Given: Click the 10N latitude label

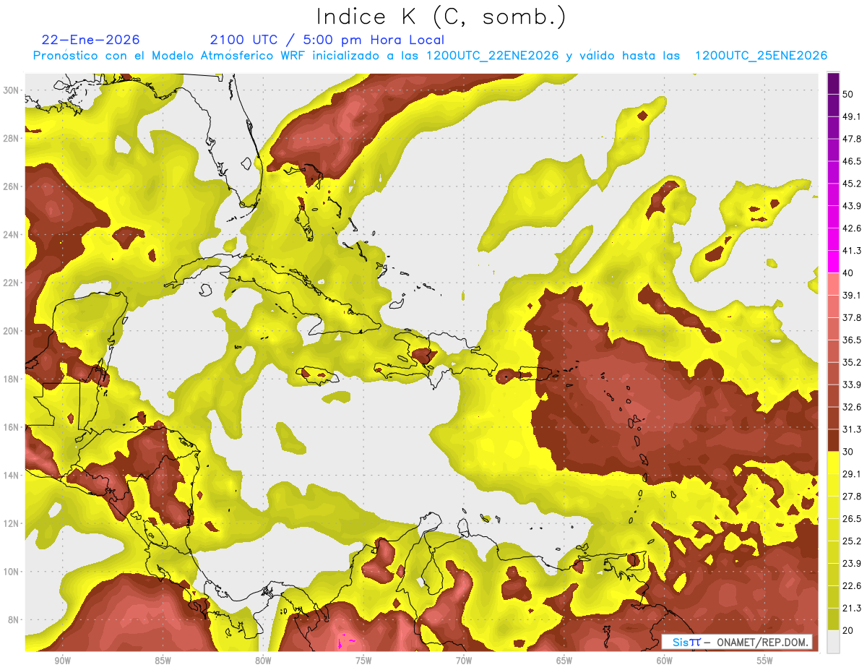Looking at the screenshot, I should click(x=11, y=572).
